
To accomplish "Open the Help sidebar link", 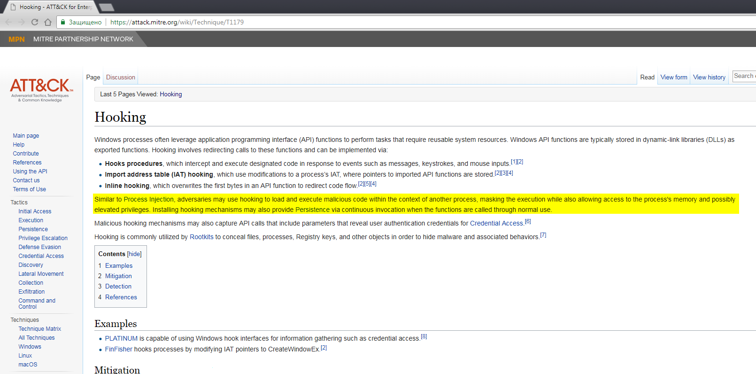I will coord(19,145).
